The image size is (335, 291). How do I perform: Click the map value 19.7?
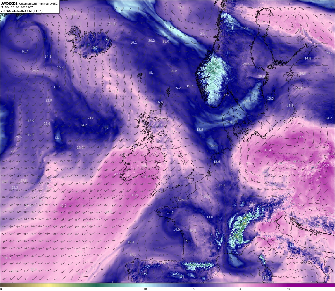190,86
